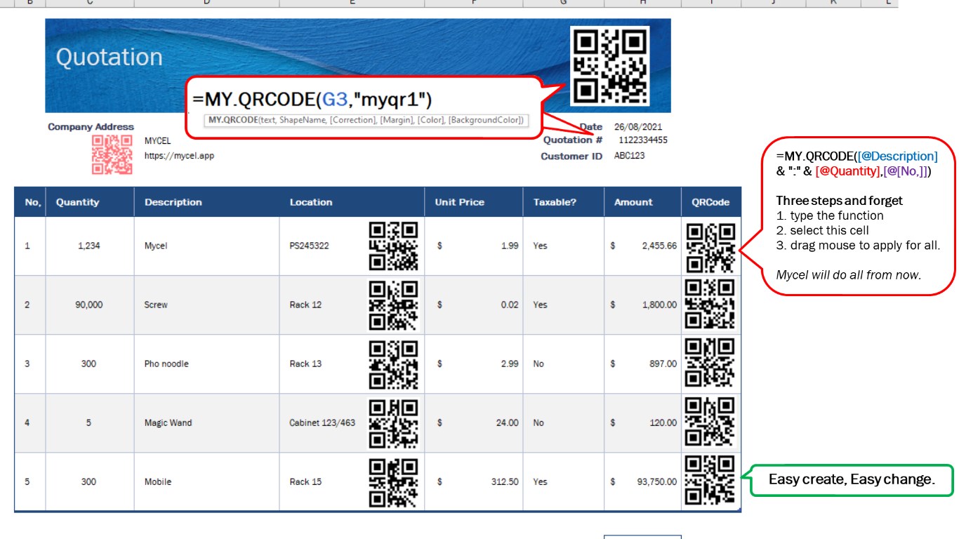Click the Amount column header
This screenshot has width=959, height=539.
(x=642, y=202)
